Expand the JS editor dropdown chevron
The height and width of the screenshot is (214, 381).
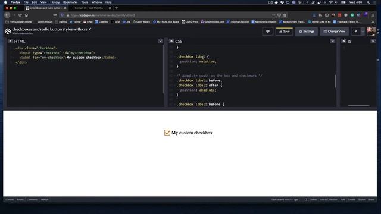[373, 41]
